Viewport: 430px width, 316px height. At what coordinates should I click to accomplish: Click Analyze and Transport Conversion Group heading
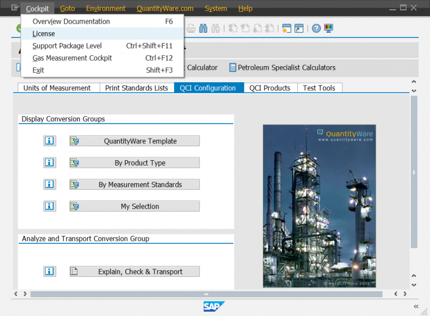pos(85,239)
